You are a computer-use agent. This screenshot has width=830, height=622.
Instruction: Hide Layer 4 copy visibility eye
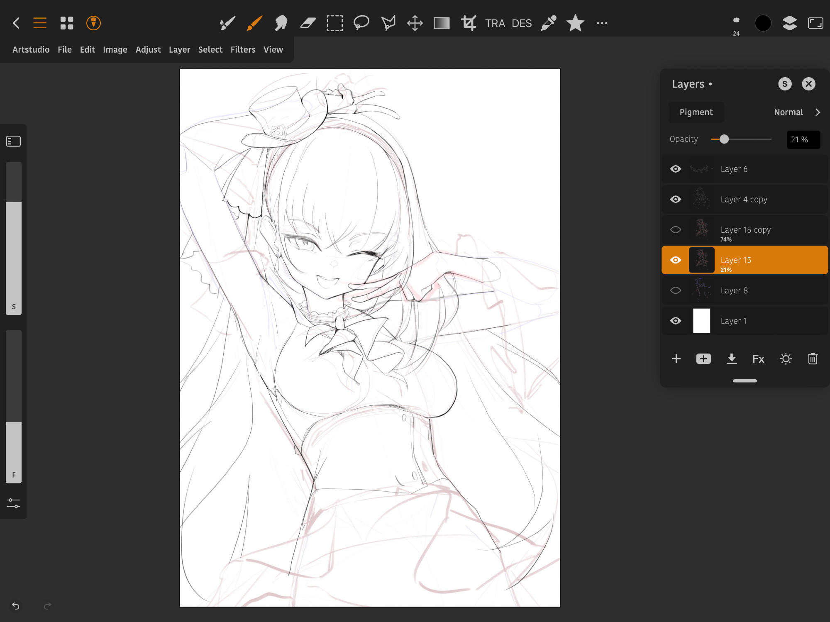click(676, 199)
